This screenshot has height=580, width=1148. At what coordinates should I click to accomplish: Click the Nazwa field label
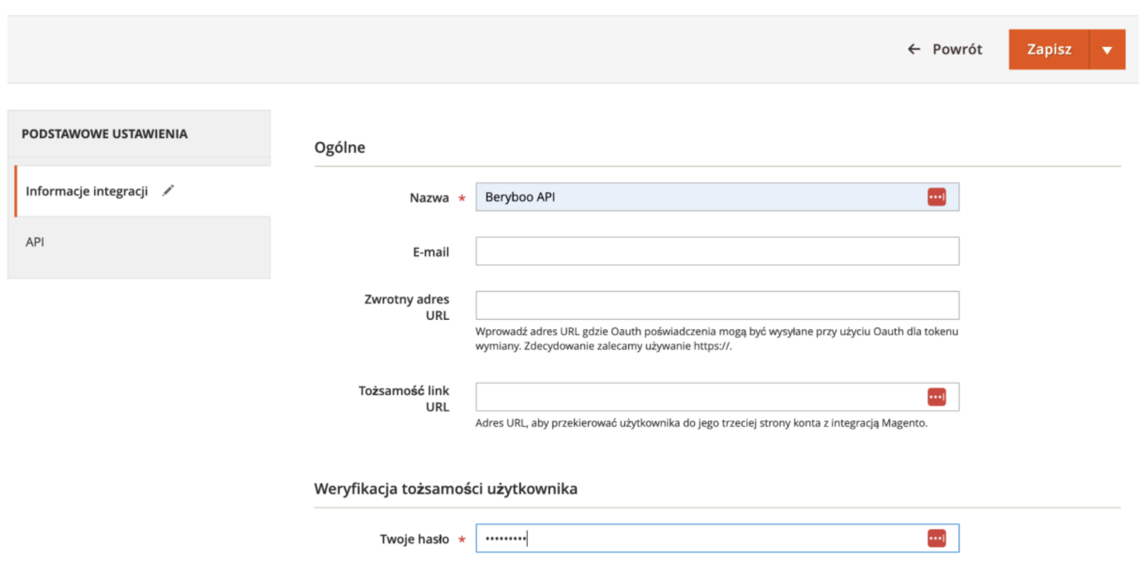429,198
